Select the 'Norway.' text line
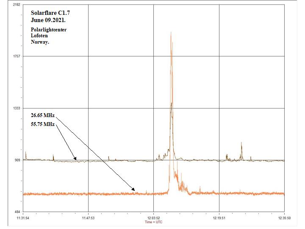305x229 pixels. click(40, 42)
